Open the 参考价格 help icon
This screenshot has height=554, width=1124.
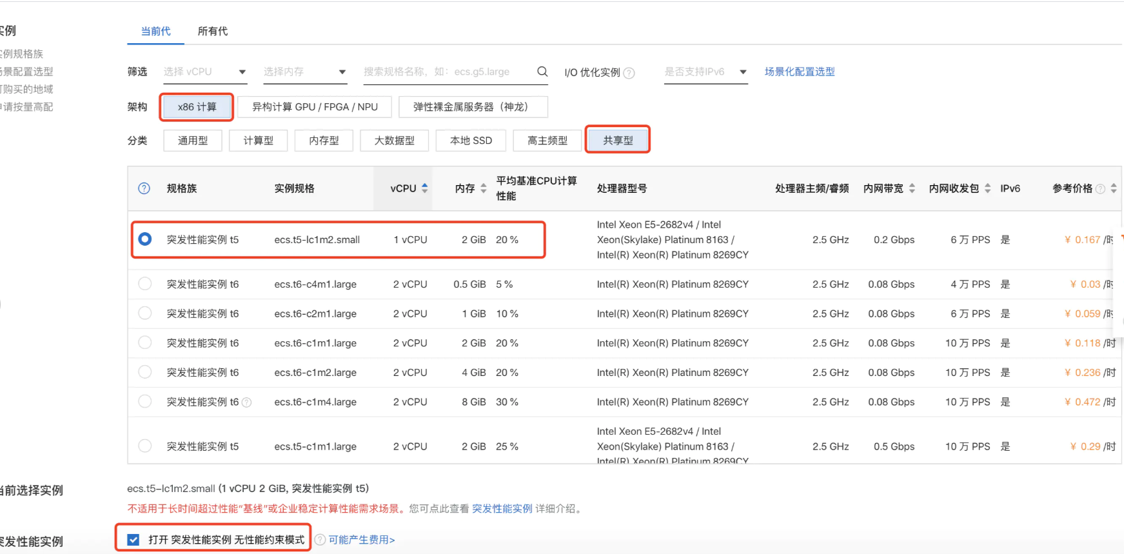[x=1100, y=189]
